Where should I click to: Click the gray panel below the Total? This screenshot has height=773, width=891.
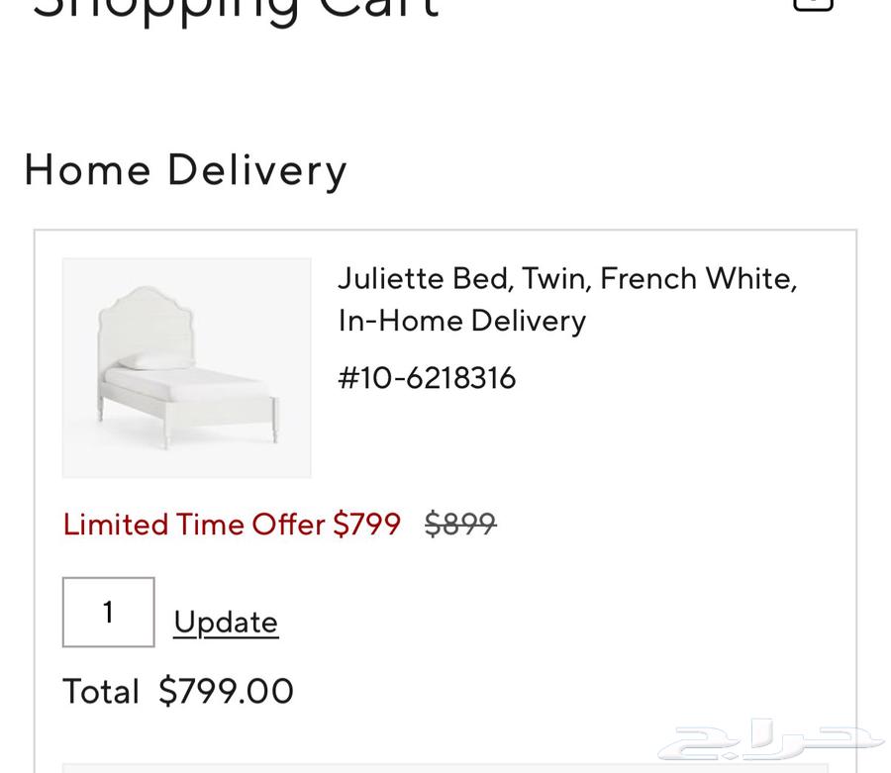tap(445, 768)
